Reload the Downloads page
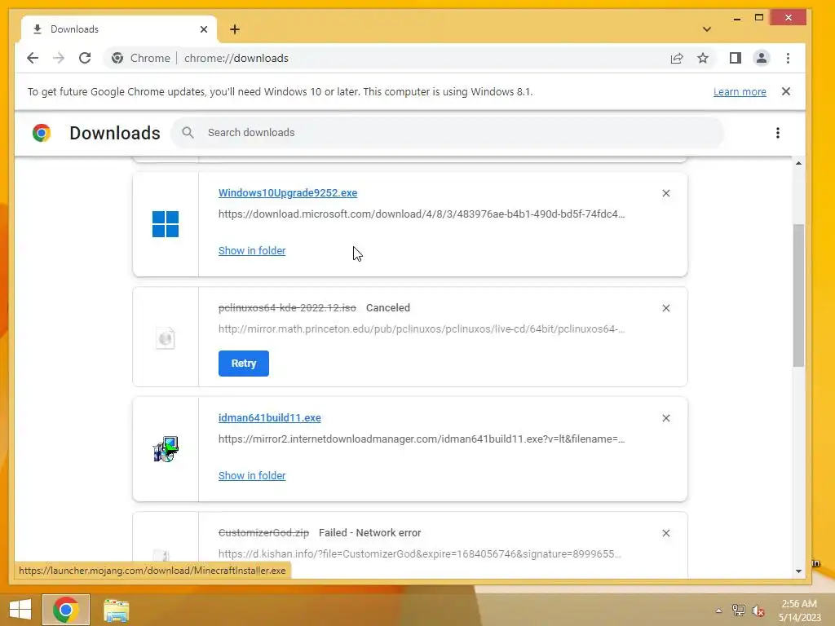The width and height of the screenshot is (835, 626). click(85, 58)
